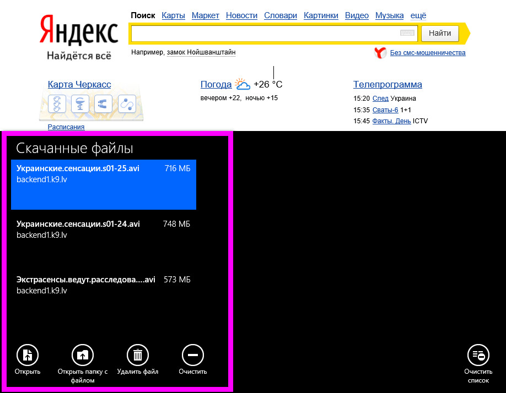Click the Открыть папку с файлом icon

pos(83,355)
